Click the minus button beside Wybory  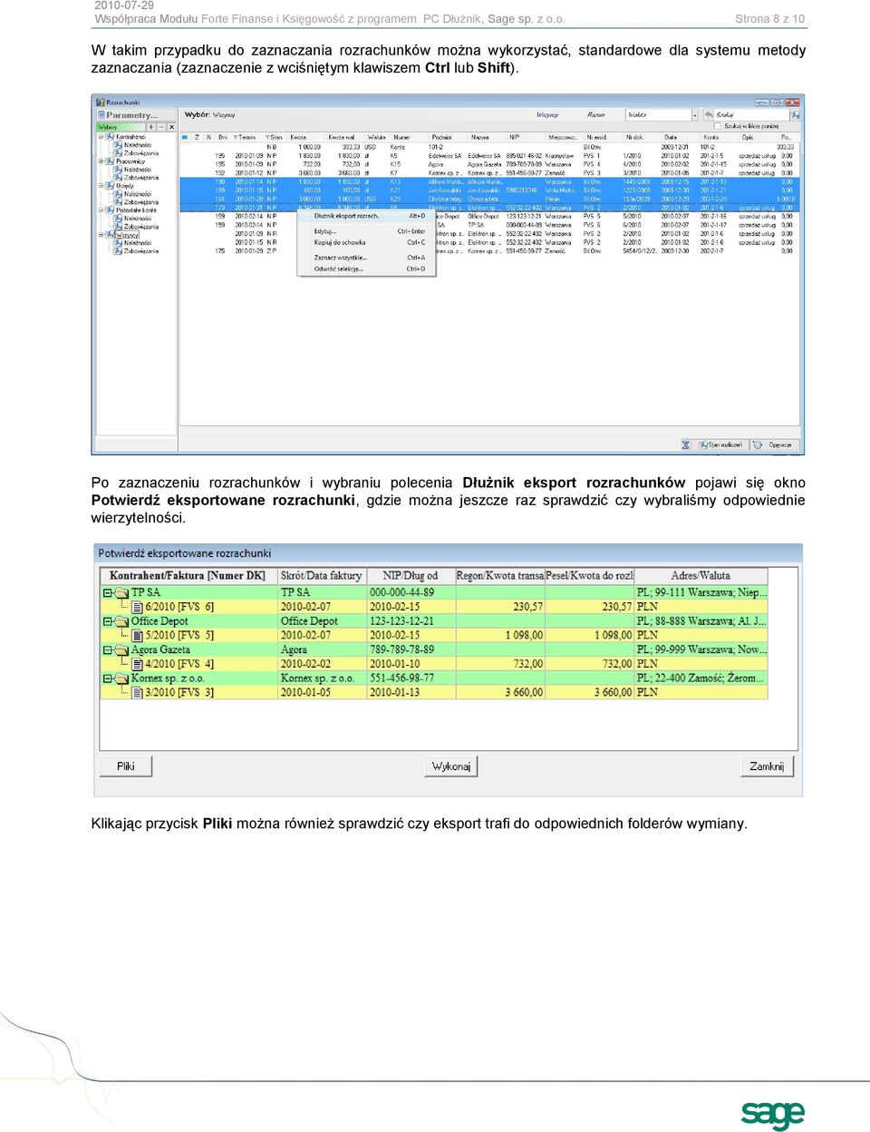[161, 127]
